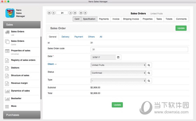Click the record number field showing 31

[62, 13]
